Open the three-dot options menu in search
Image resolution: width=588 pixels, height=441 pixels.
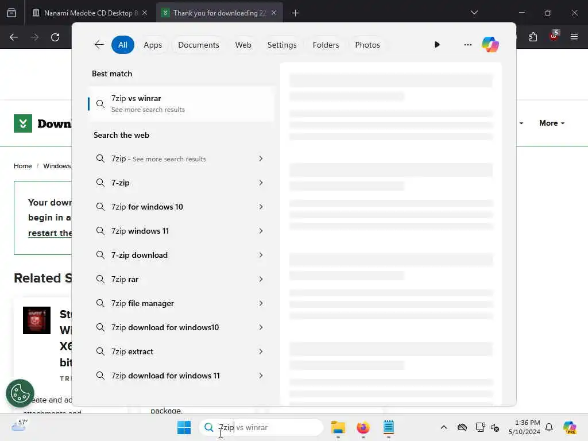[x=467, y=45]
